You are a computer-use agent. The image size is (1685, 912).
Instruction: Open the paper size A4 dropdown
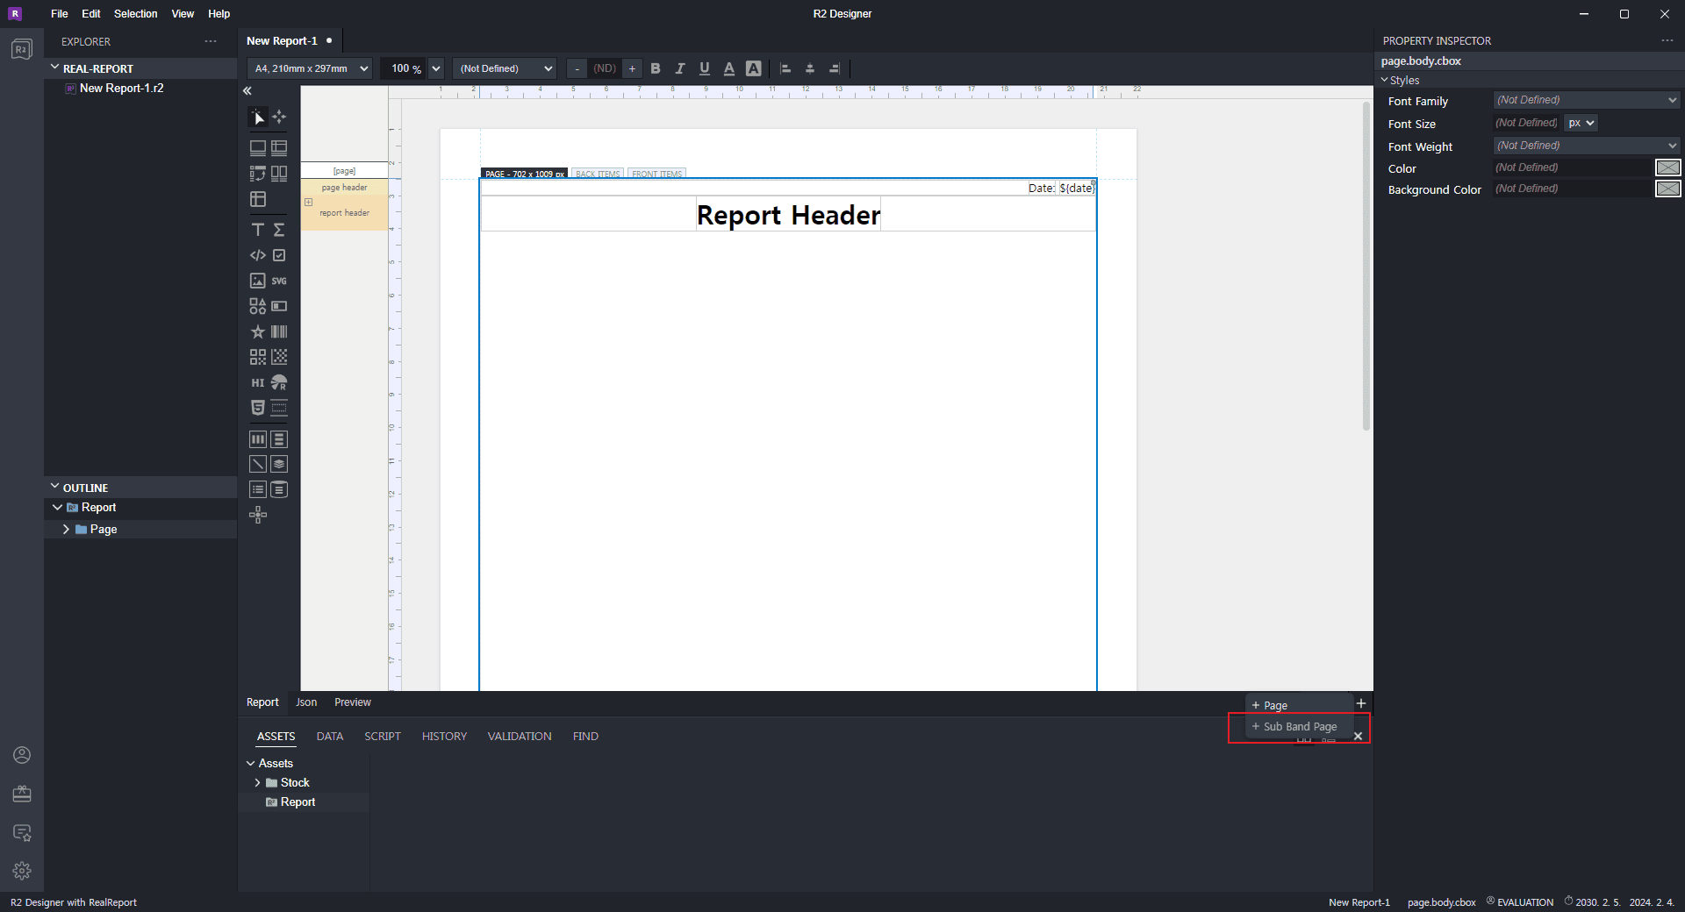click(310, 68)
